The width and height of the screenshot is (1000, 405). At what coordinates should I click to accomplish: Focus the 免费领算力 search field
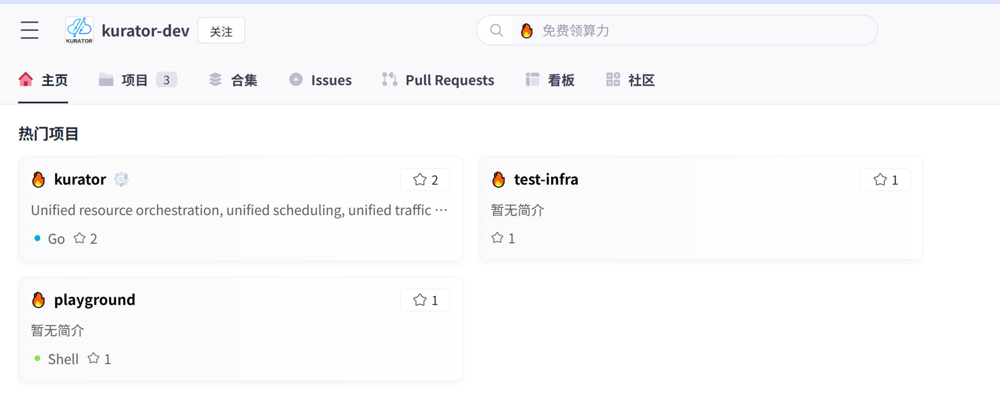pos(677,31)
